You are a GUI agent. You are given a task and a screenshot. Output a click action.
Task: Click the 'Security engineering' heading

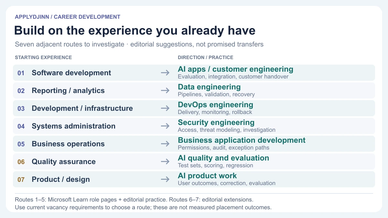coord(216,122)
